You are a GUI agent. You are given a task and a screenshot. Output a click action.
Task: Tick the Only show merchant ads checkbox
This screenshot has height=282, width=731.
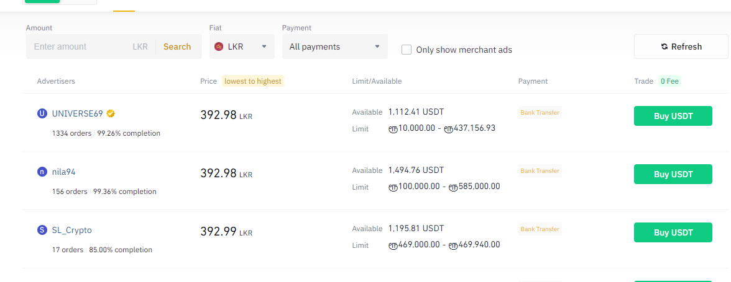(407, 49)
